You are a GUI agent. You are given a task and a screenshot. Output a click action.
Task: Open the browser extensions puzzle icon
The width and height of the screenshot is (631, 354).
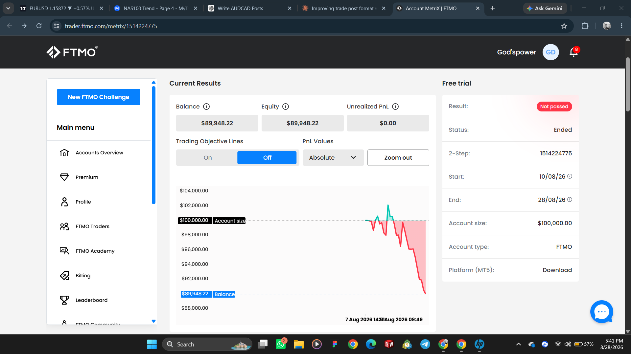tap(585, 26)
